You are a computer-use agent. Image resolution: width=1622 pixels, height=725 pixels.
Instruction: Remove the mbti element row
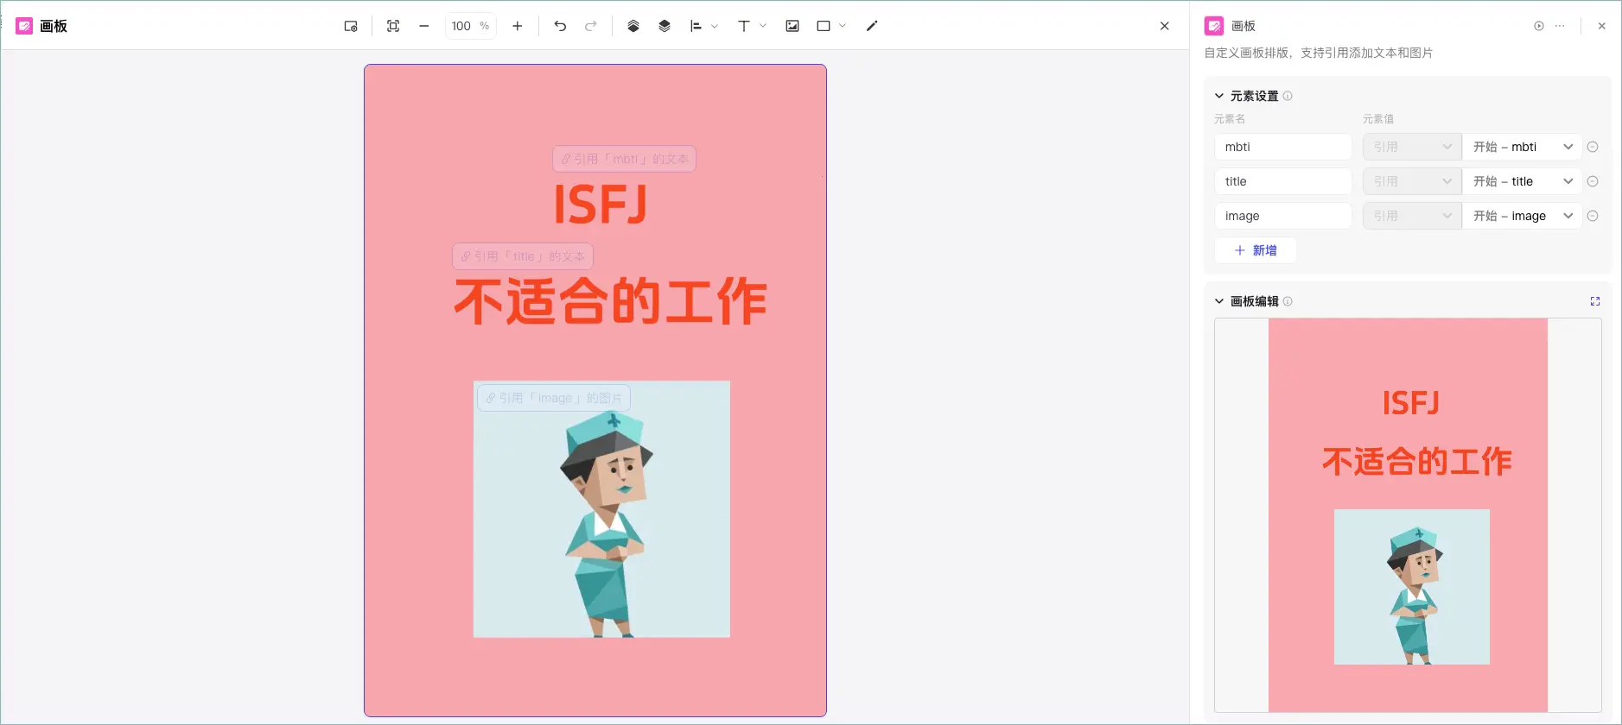coord(1593,147)
